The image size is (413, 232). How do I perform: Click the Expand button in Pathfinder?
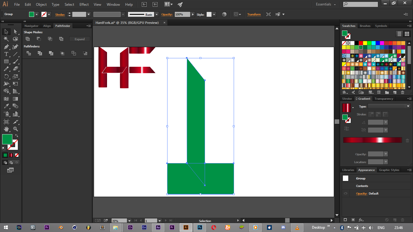point(80,39)
